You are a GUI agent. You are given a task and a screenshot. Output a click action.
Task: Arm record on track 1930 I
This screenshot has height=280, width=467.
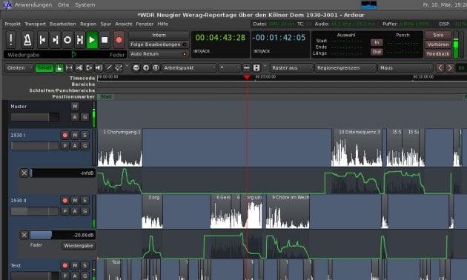[64, 135]
